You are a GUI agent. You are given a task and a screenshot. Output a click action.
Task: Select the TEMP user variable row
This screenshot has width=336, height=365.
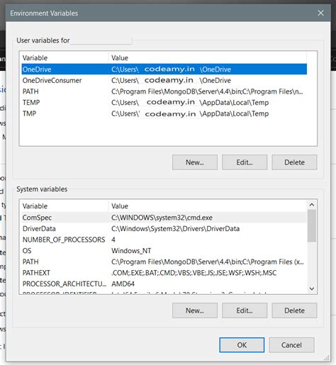tap(164, 103)
